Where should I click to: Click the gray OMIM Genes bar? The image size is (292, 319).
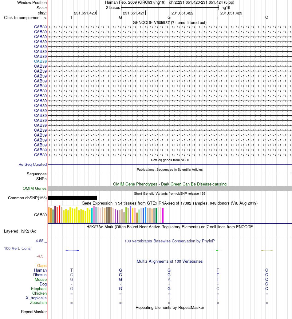coord(170,188)
